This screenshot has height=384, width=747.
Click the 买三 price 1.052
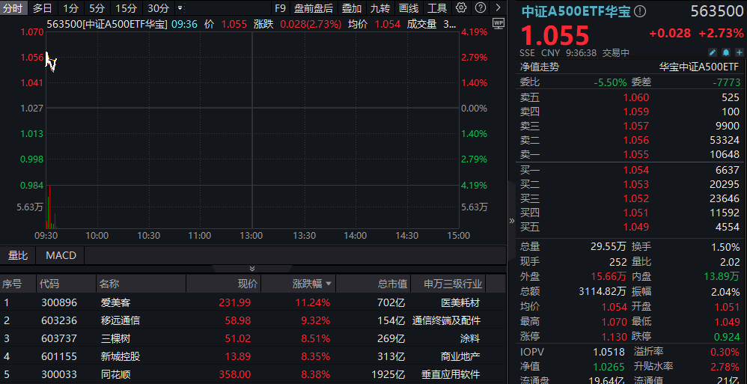coord(636,198)
